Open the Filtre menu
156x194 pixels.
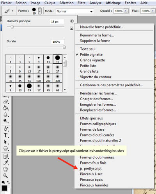point(82,3)
